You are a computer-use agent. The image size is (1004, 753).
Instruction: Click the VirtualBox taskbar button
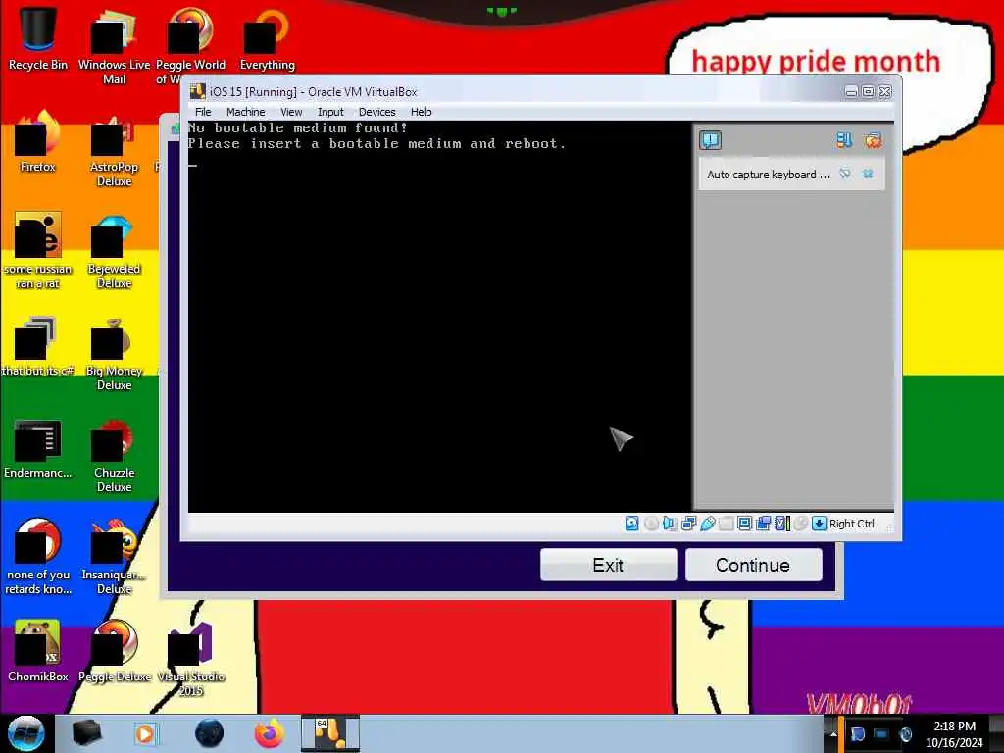pos(330,733)
